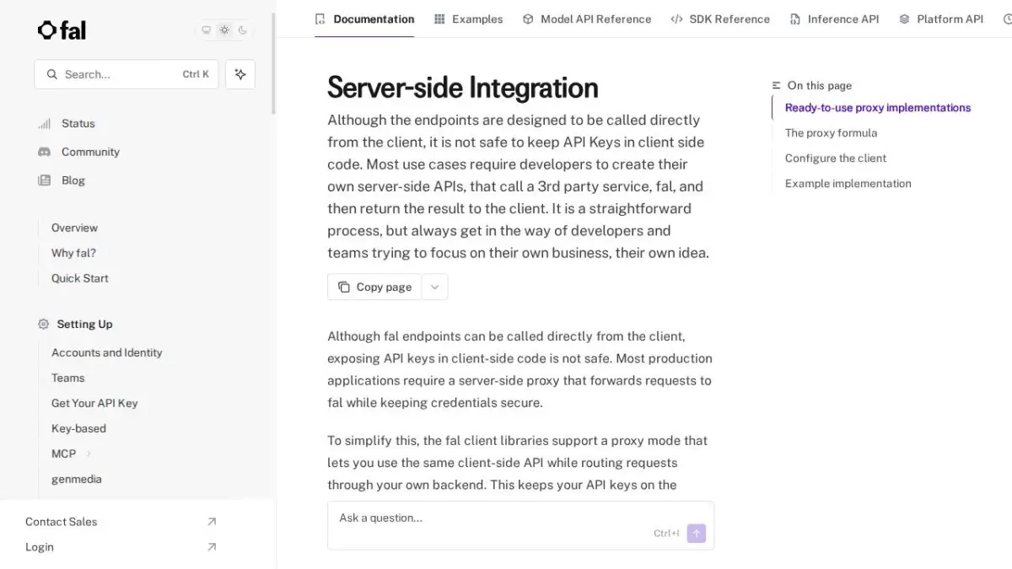Open the Search box
This screenshot has height=569, width=1012.
pos(126,74)
